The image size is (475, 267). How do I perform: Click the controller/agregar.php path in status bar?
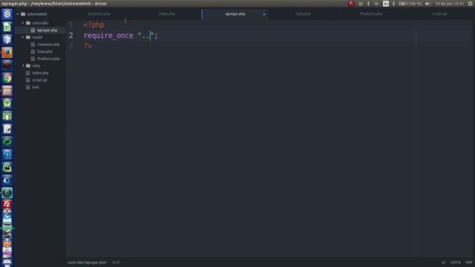(x=88, y=263)
